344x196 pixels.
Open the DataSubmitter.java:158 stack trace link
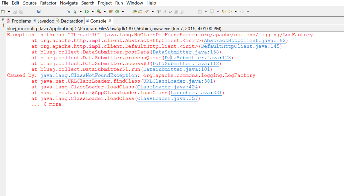(x=185, y=52)
